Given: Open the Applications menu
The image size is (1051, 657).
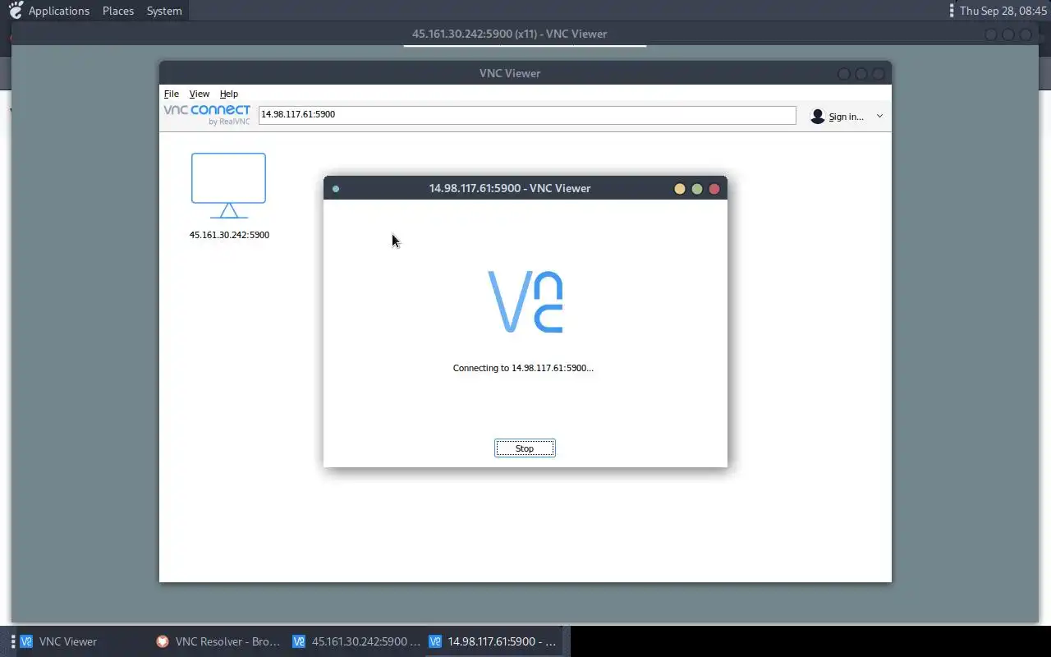Looking at the screenshot, I should tap(59, 11).
